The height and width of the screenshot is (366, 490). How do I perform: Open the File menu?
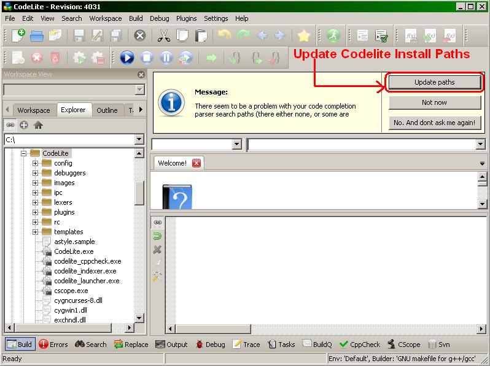click(x=10, y=18)
